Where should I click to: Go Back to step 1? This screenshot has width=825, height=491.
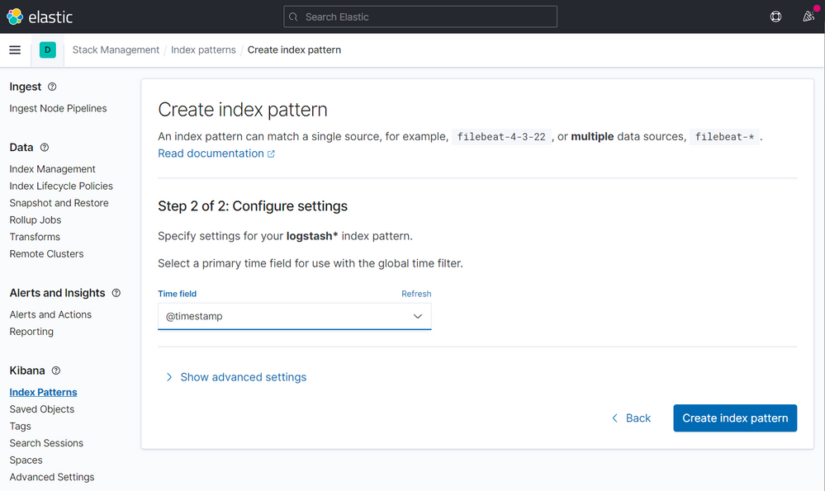[x=632, y=418]
